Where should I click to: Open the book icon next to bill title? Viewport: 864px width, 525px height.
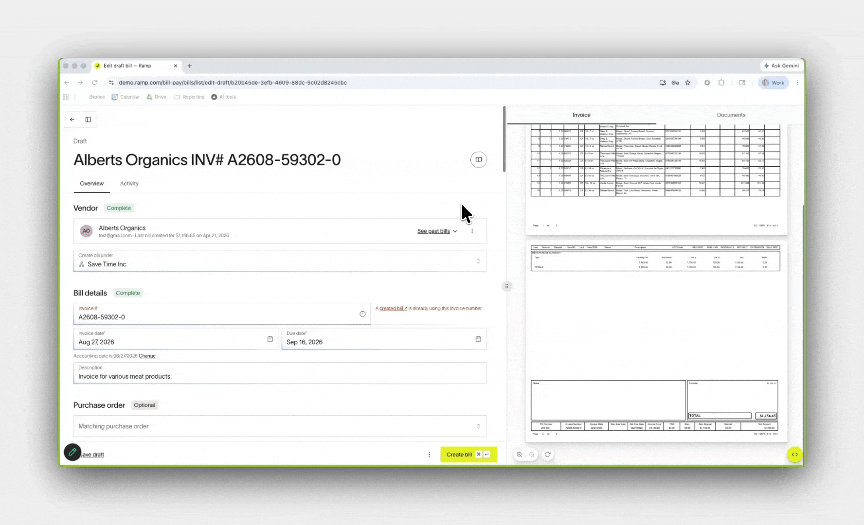pos(479,159)
